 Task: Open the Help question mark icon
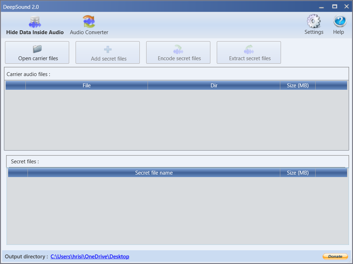pyautogui.click(x=339, y=25)
